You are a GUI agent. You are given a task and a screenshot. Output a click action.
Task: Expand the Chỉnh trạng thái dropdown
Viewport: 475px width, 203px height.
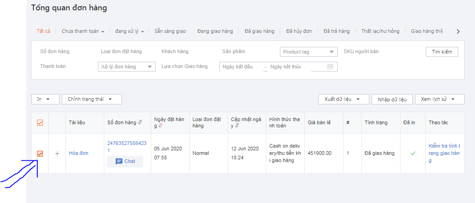[x=92, y=99]
